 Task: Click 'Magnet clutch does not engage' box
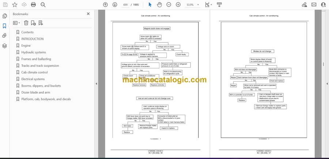157,28
